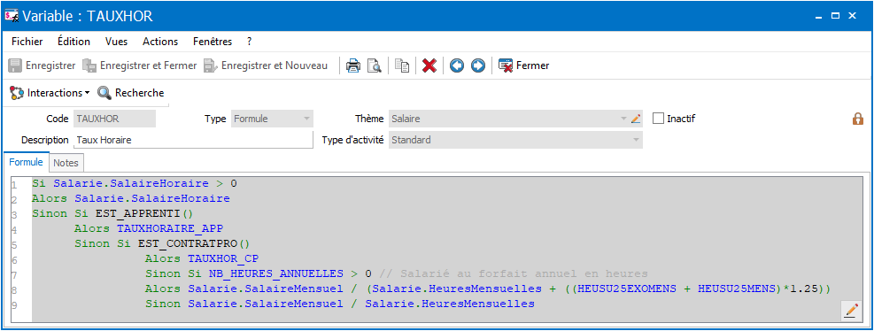The image size is (874, 331).
Task: Expand the Type d'activité dropdown
Action: [636, 140]
